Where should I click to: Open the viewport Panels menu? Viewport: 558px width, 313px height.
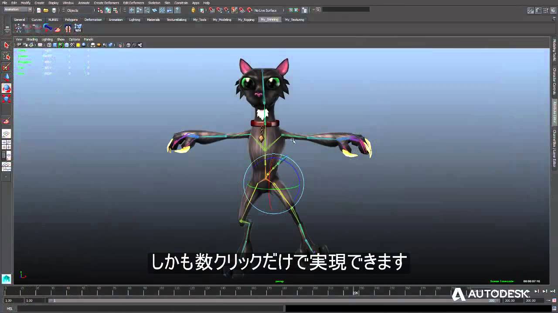click(x=88, y=39)
